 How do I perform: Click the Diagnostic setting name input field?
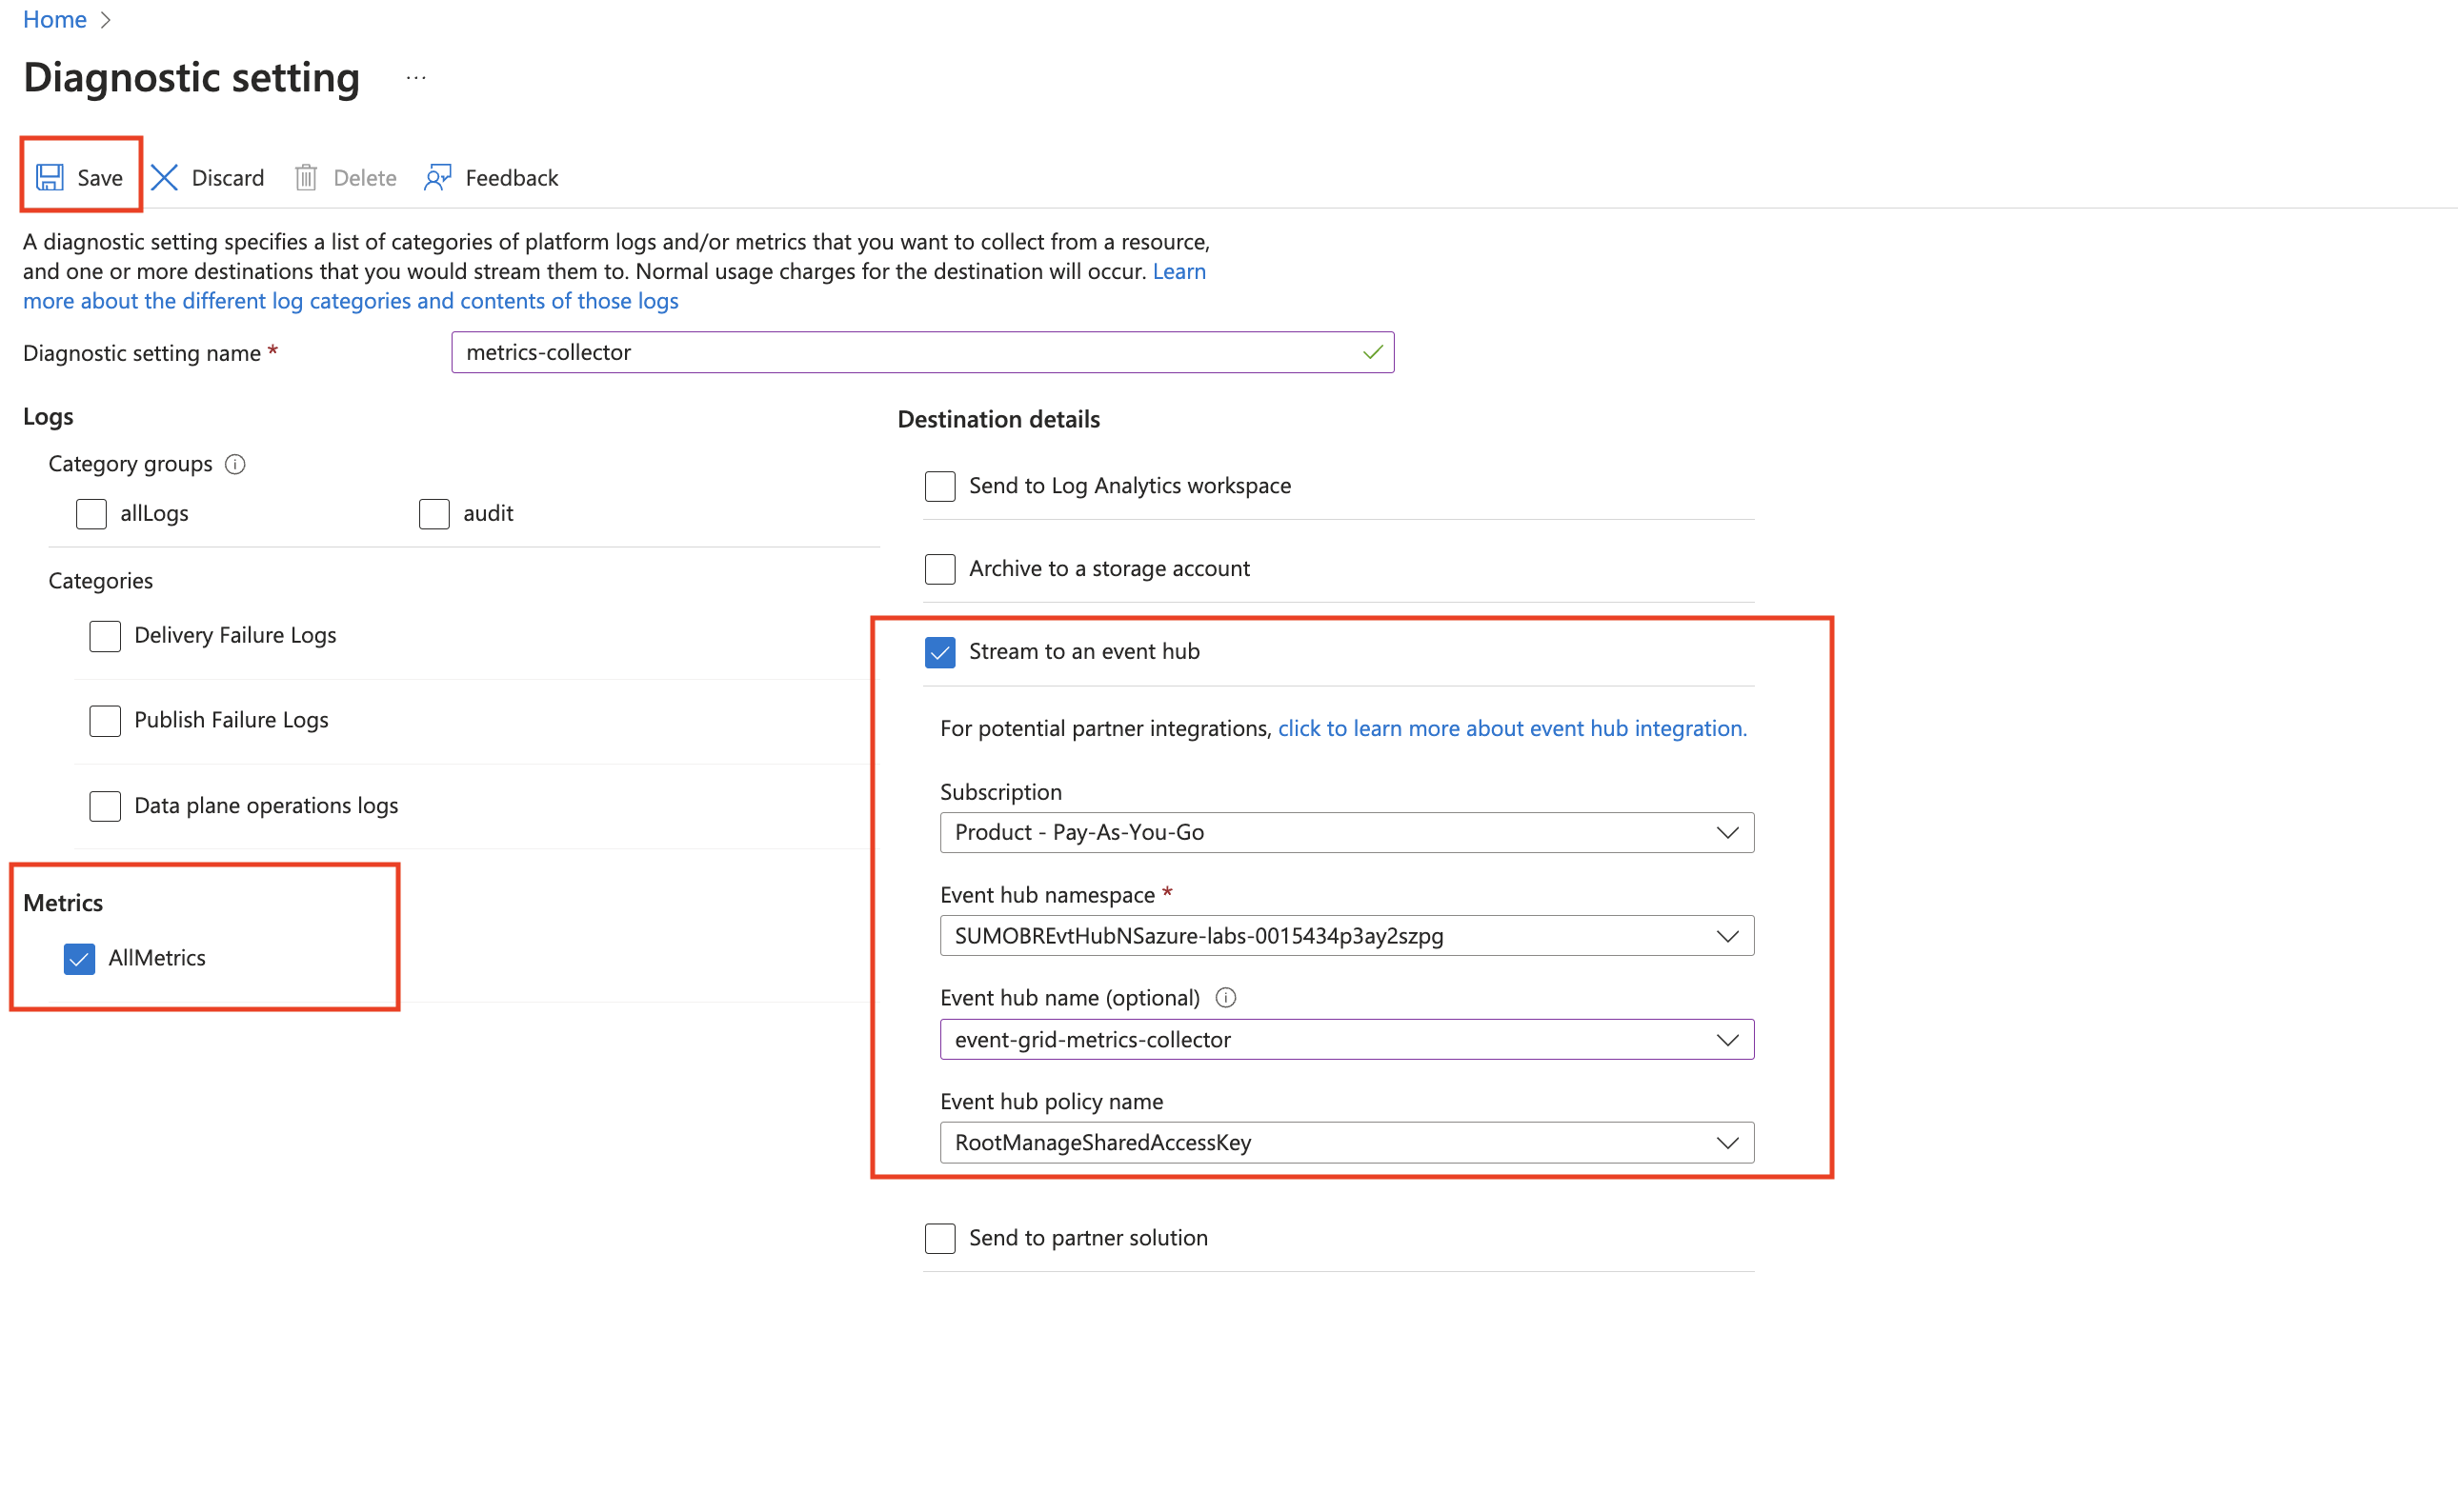(x=925, y=352)
